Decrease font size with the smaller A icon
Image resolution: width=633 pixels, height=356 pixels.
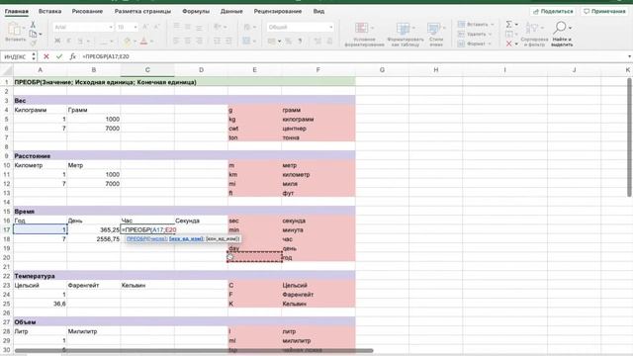pyautogui.click(x=156, y=27)
